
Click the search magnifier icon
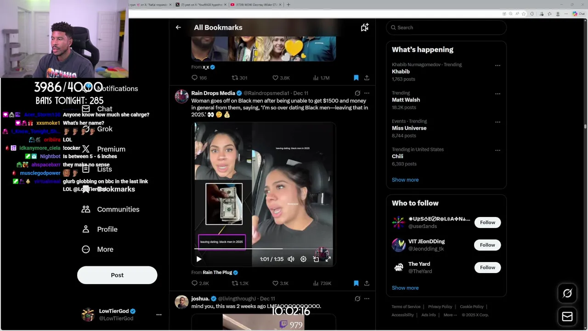click(x=393, y=28)
